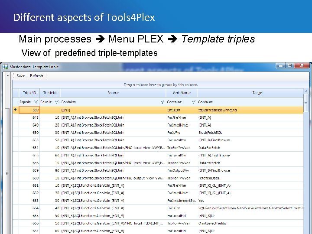
Task: Click the BlockFetchSQL target cell
Action: pyautogui.click(x=210, y=133)
